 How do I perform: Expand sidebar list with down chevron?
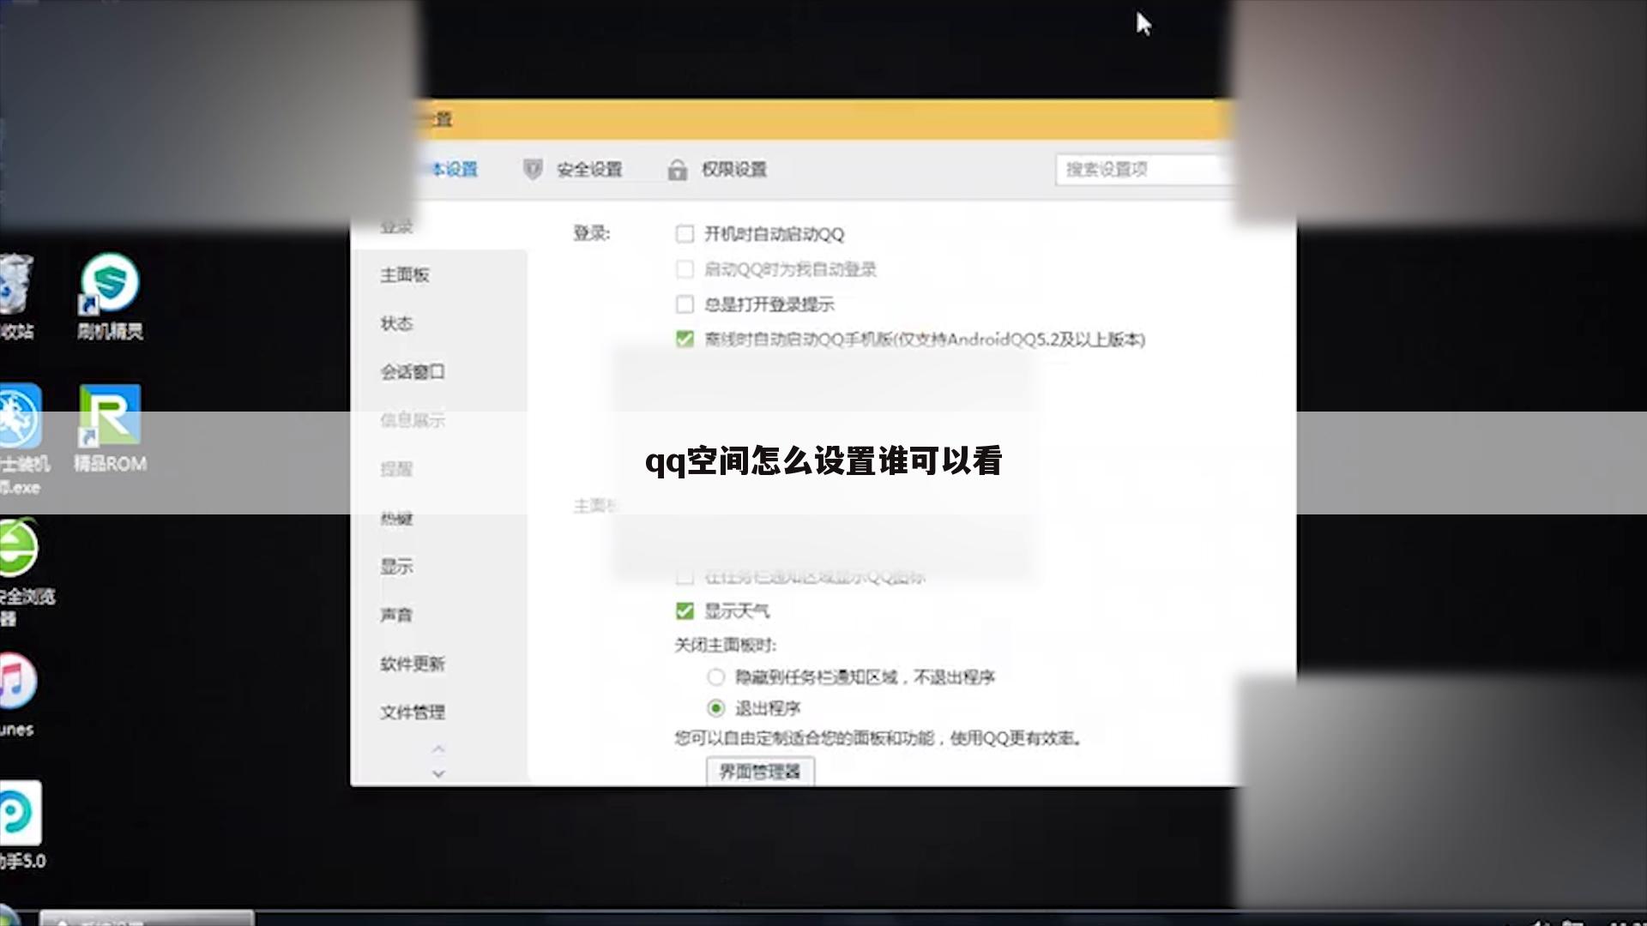(x=438, y=773)
